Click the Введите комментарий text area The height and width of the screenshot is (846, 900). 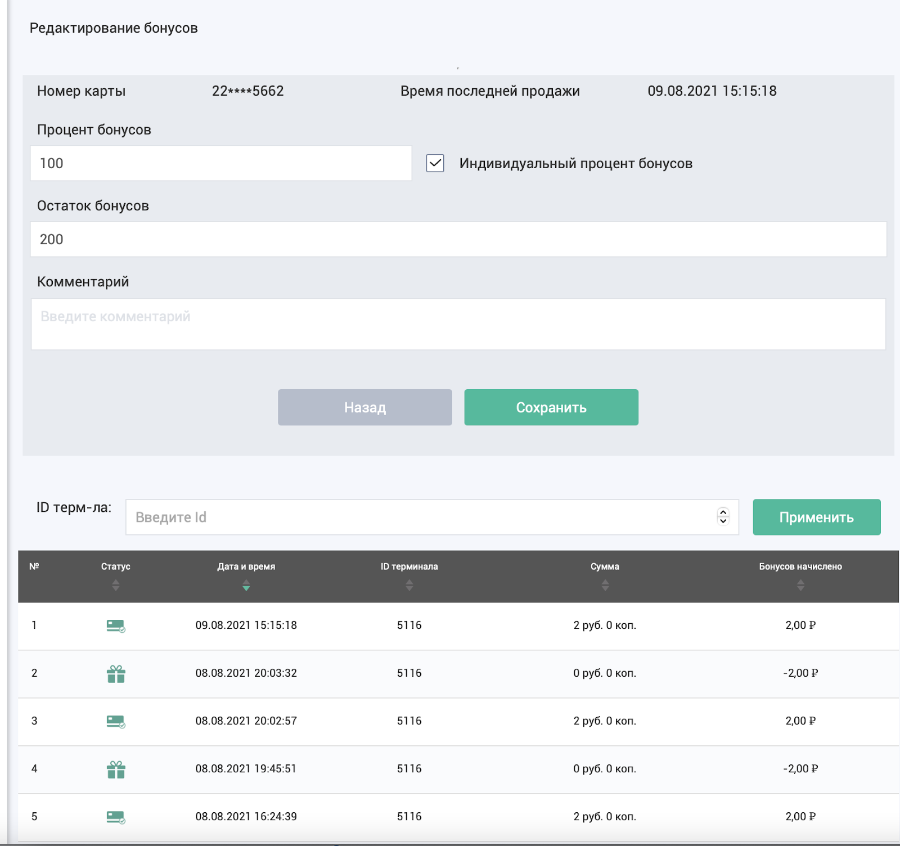[458, 324]
